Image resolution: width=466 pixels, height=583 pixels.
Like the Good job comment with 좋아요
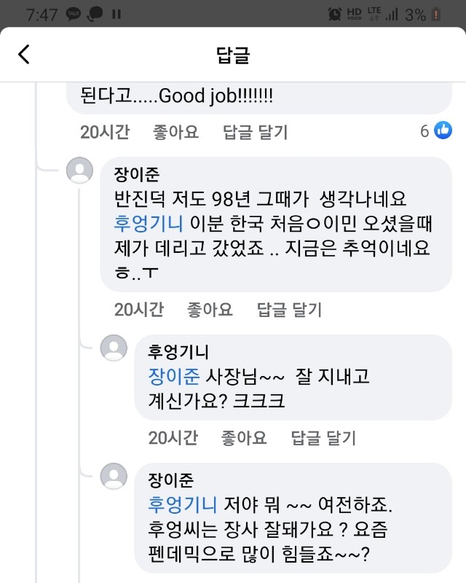[x=175, y=132]
